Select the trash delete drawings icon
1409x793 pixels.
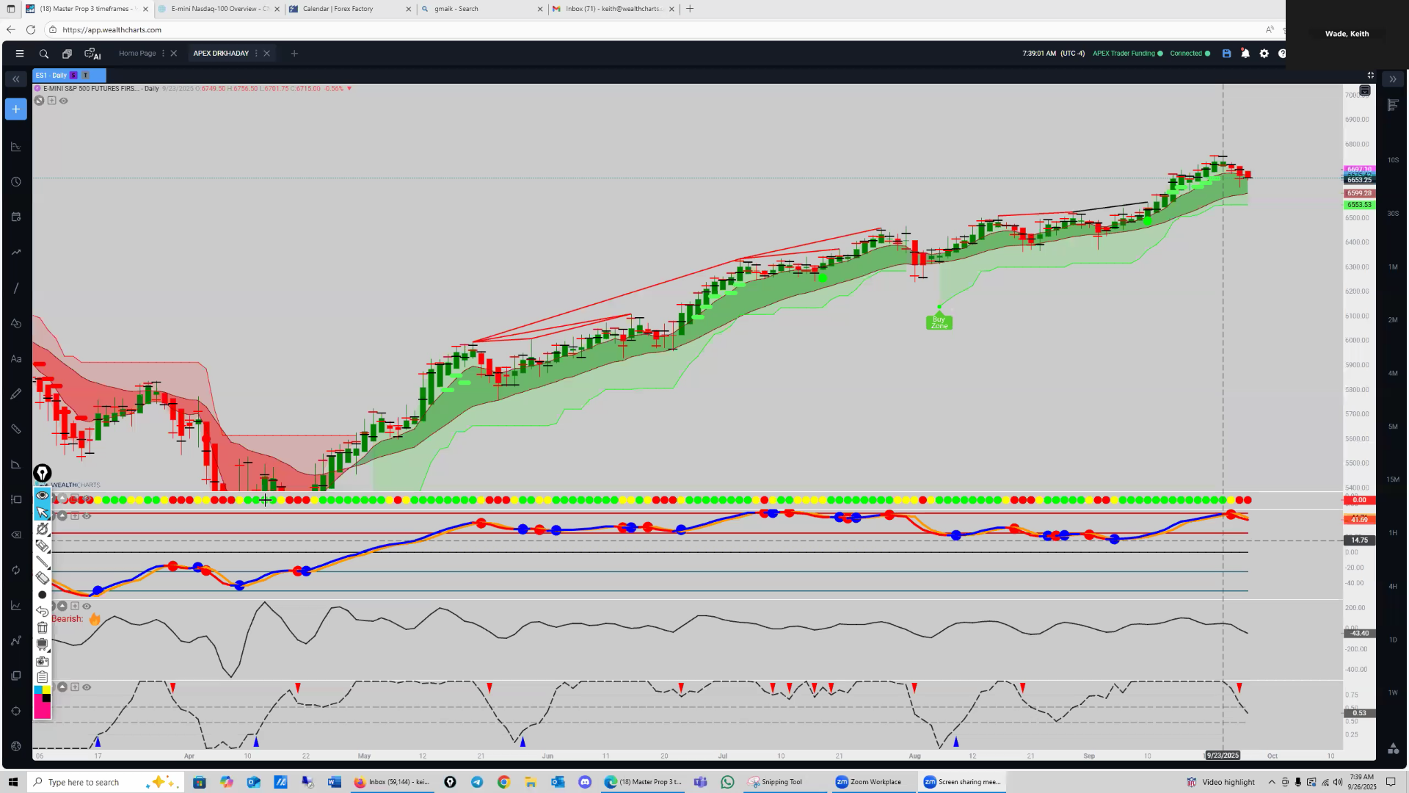[43, 628]
